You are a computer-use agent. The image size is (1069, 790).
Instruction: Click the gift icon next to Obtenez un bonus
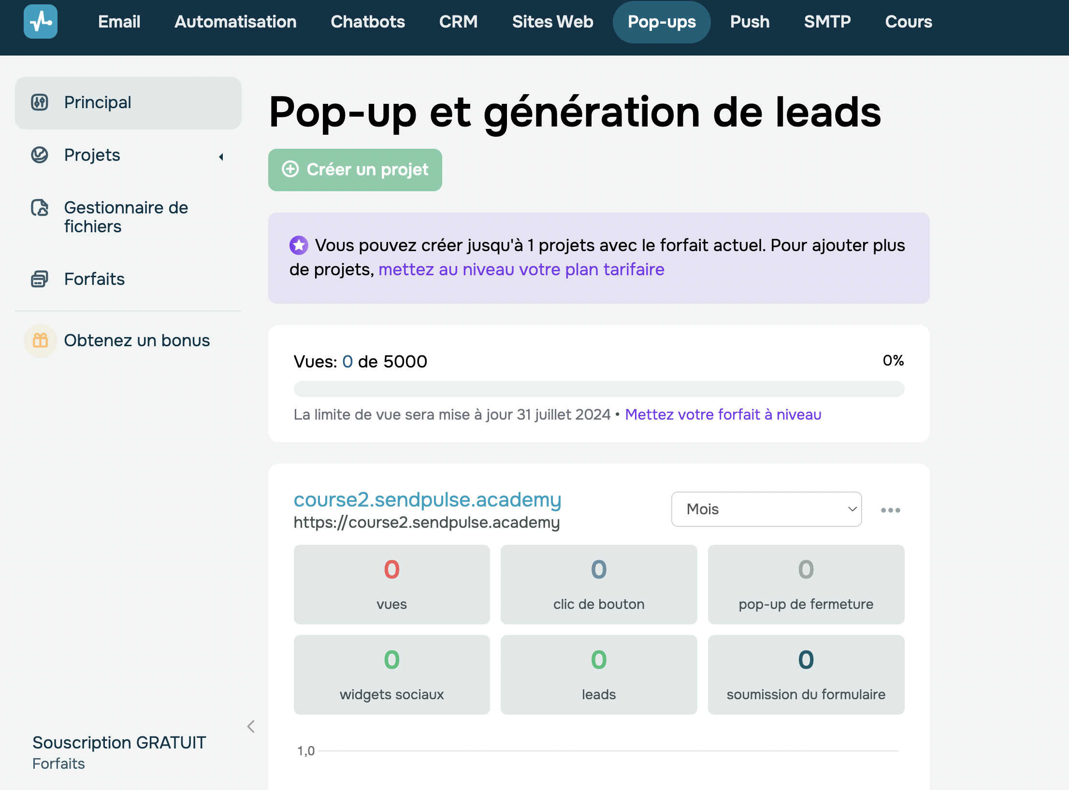[x=41, y=340]
